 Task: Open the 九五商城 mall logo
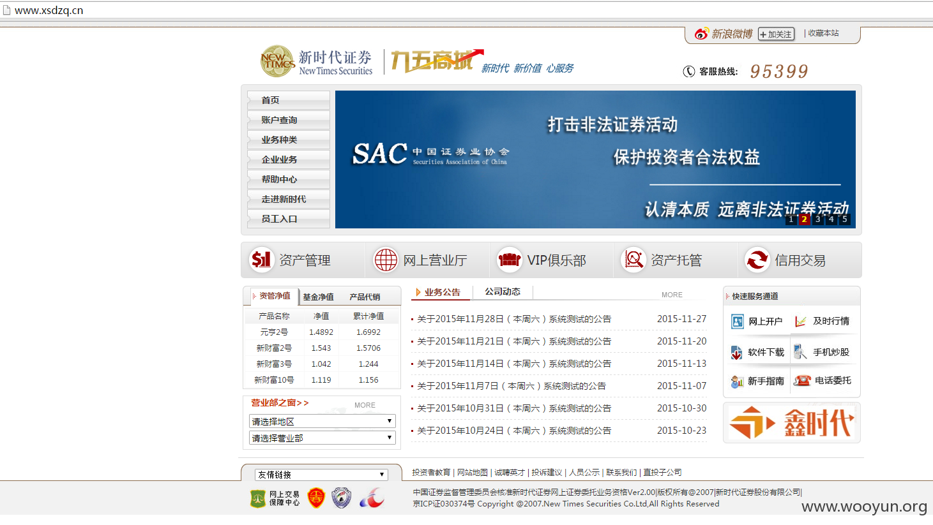click(437, 61)
